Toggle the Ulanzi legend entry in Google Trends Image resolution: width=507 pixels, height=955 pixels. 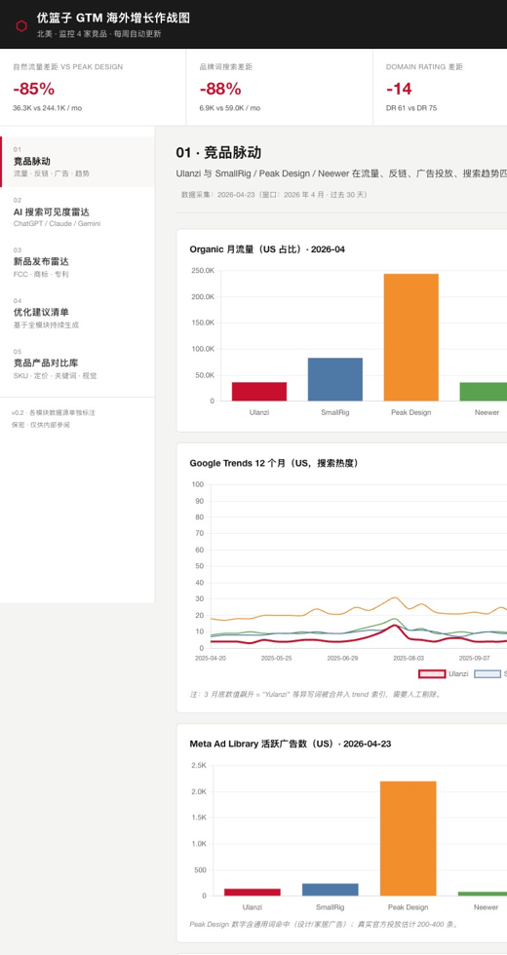point(443,673)
